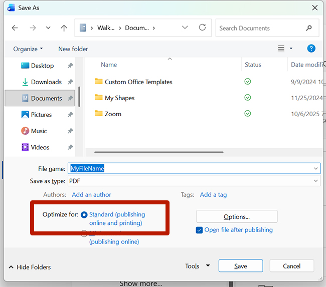Click the magnifier search icon
326x287 pixels.
coord(309,28)
